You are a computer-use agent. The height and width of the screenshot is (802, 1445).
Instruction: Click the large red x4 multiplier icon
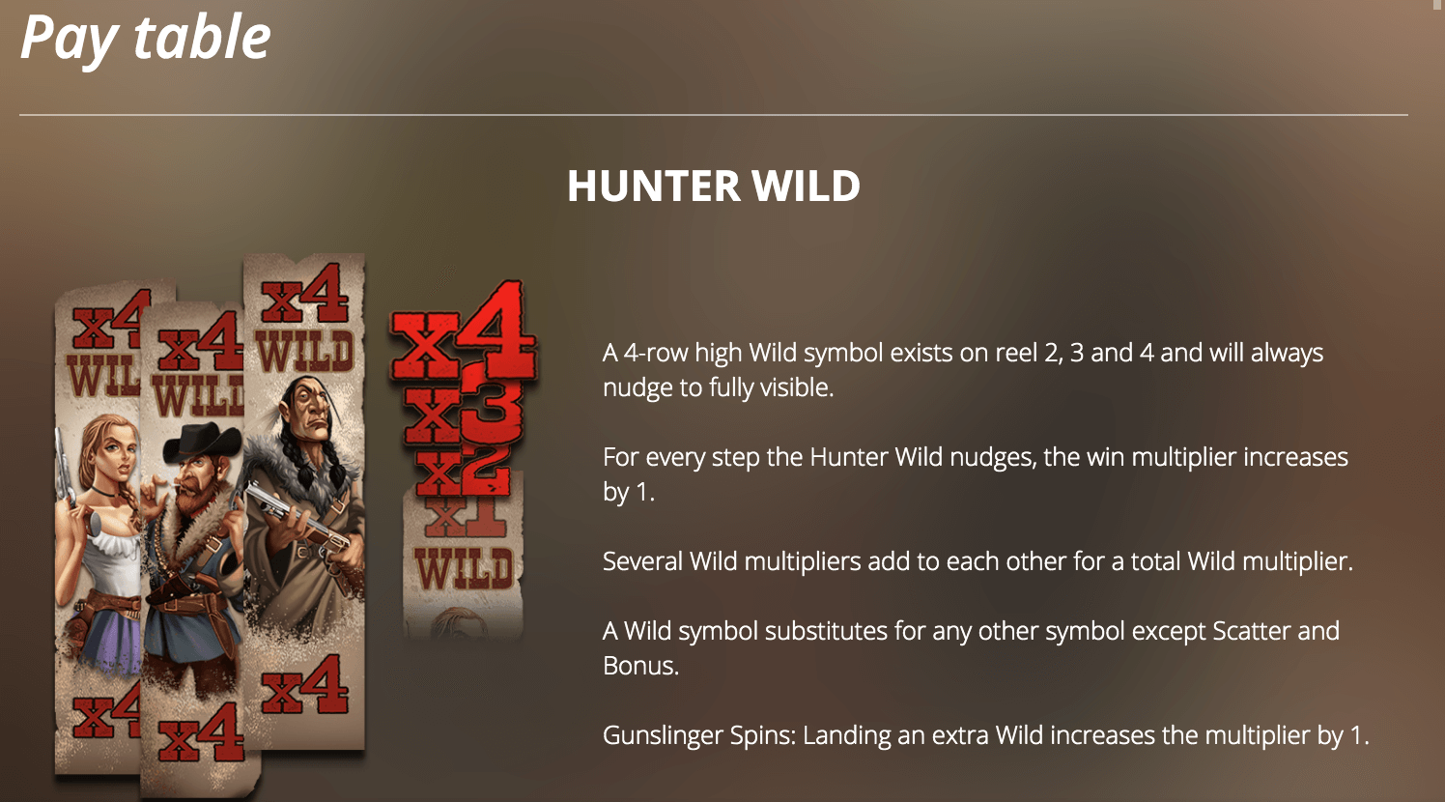464,333
